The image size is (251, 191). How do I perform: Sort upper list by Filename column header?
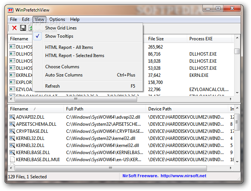[x=20, y=39]
